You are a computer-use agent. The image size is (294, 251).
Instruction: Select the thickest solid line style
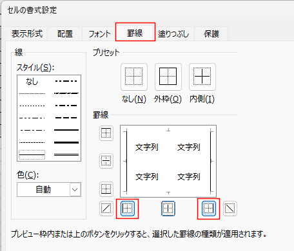coord(66,142)
